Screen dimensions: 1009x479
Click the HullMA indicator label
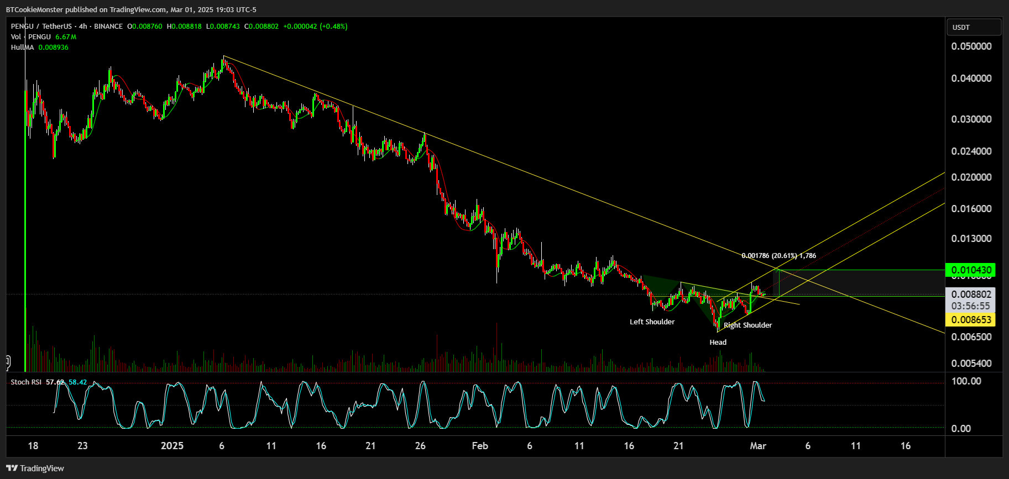click(23, 47)
